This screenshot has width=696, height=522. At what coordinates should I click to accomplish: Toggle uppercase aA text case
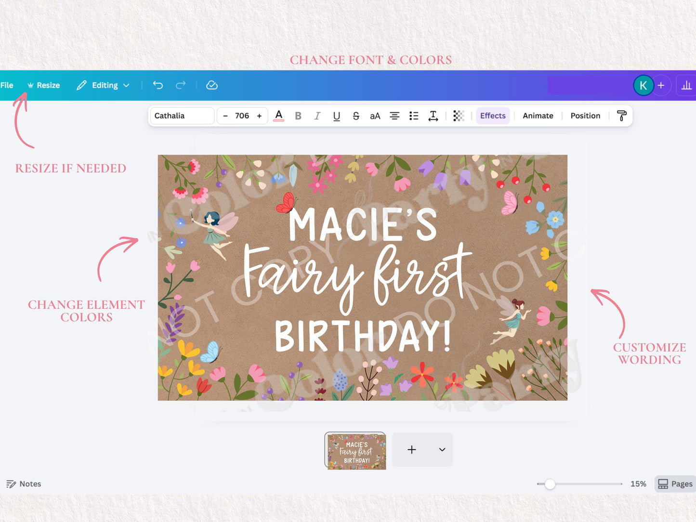pyautogui.click(x=375, y=116)
